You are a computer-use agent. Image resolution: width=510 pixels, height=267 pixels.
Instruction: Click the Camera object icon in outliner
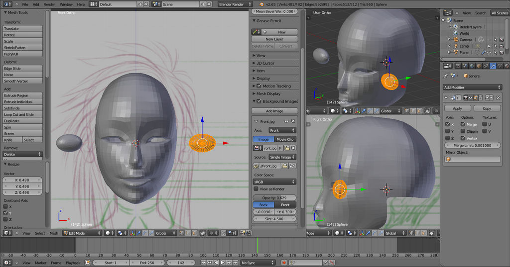point(455,39)
